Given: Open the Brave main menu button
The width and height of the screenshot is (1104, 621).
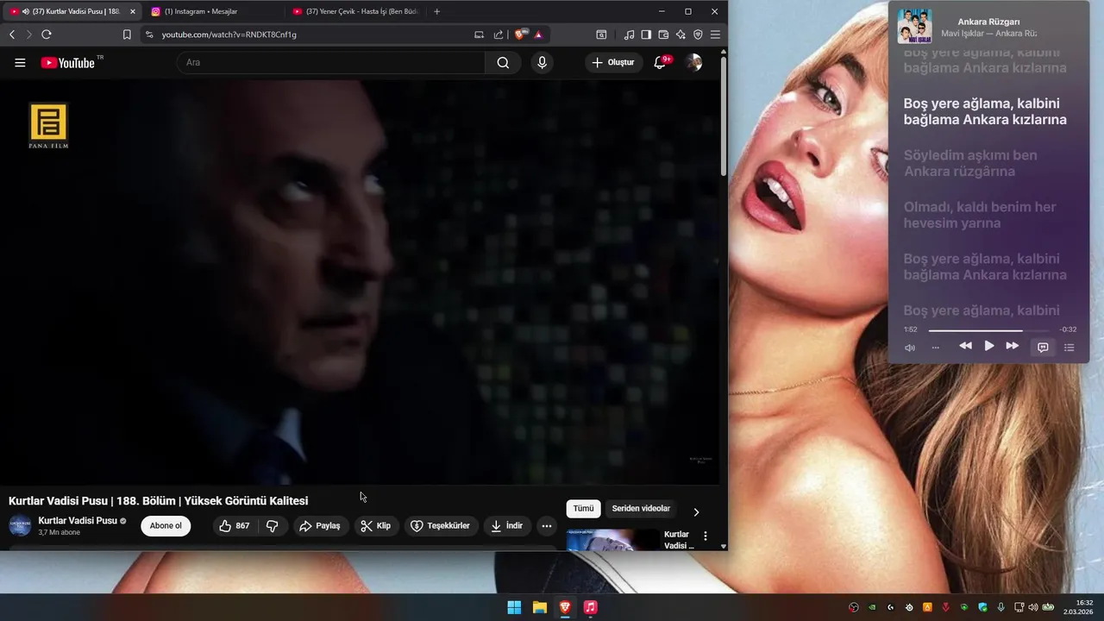Looking at the screenshot, I should coord(715,34).
